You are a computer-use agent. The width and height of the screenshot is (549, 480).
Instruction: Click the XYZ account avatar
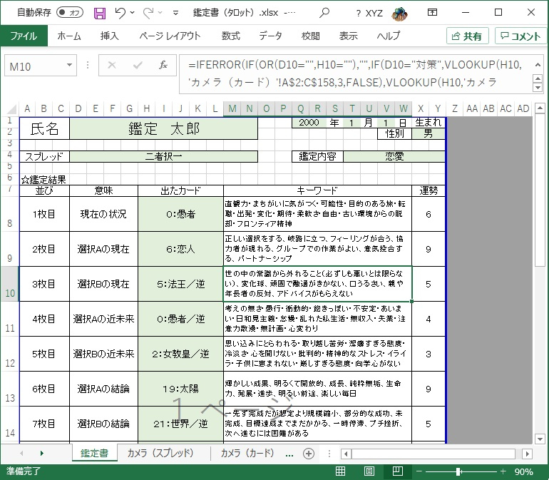399,14
